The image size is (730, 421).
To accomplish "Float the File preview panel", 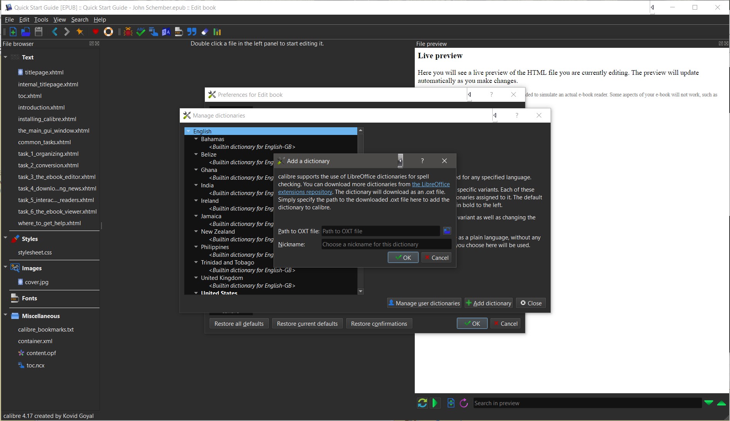I will (x=721, y=44).
